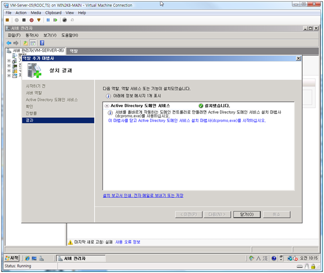Click the 사용 오류 정보 link
The height and width of the screenshot is (273, 324).
(x=128, y=242)
